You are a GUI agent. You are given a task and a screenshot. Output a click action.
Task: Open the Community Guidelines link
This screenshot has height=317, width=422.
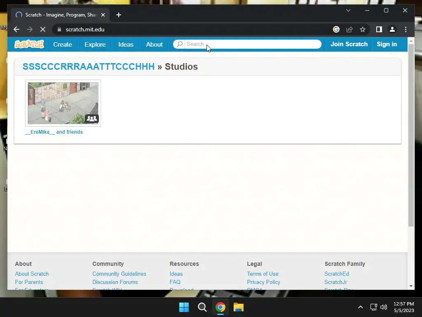[119, 274]
